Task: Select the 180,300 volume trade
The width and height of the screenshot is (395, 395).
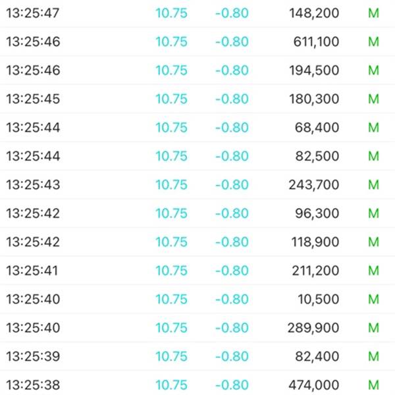Action: coord(313,99)
